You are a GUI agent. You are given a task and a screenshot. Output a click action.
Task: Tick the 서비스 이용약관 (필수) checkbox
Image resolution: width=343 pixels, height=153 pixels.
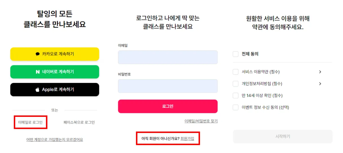click(236, 72)
